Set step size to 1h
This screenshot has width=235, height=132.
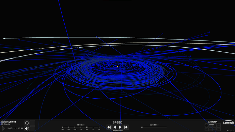tap(81, 127)
